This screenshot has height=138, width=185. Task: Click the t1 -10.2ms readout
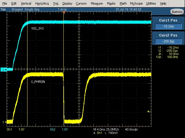[169, 47]
